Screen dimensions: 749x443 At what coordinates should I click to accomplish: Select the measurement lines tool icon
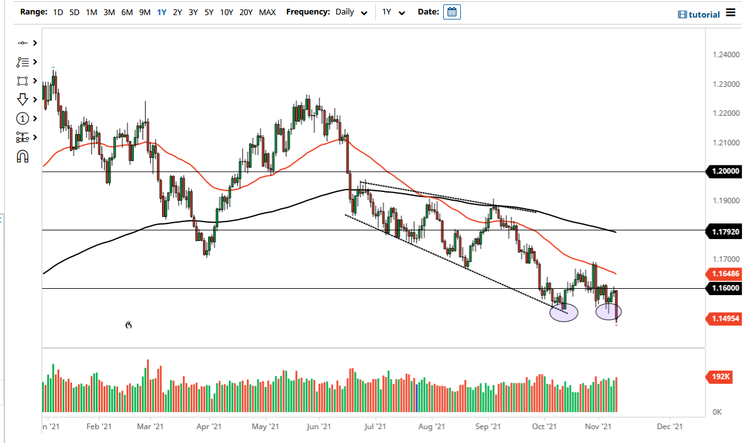[x=23, y=137]
